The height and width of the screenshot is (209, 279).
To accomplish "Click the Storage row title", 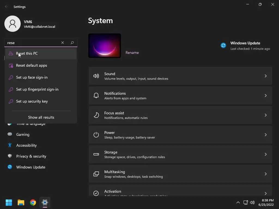I will 111,152.
